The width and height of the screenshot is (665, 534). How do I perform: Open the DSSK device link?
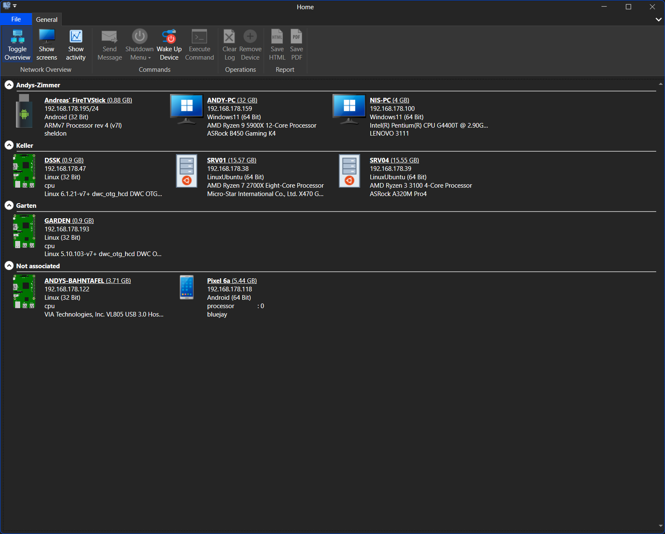click(x=64, y=160)
